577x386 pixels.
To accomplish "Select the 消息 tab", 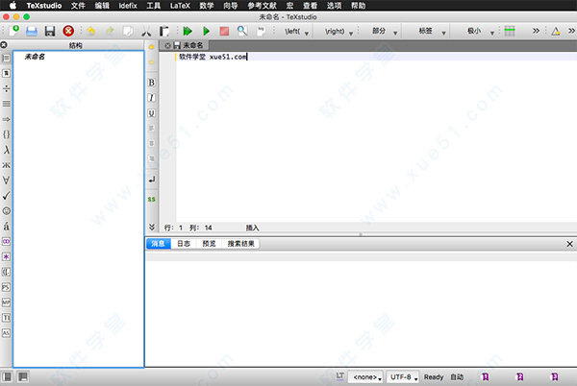I will (159, 244).
